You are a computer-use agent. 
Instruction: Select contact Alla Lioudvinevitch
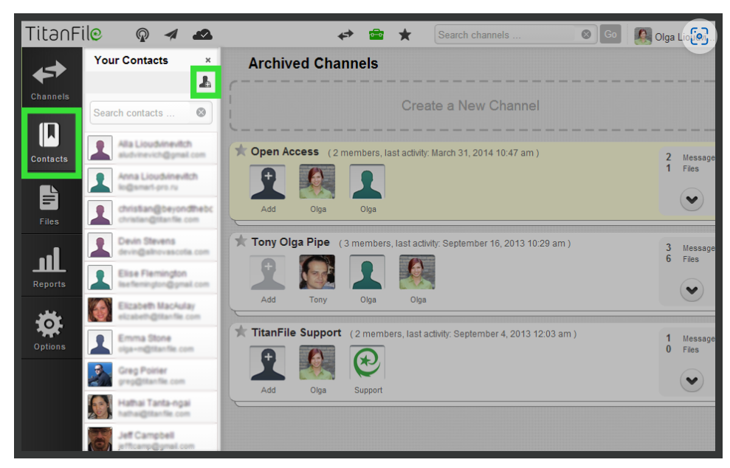click(151, 148)
